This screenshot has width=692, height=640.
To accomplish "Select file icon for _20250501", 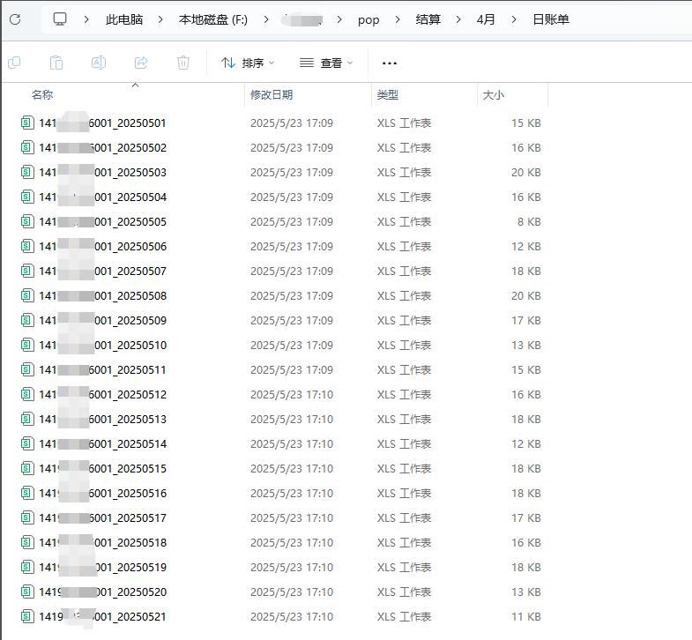I will click(27, 123).
